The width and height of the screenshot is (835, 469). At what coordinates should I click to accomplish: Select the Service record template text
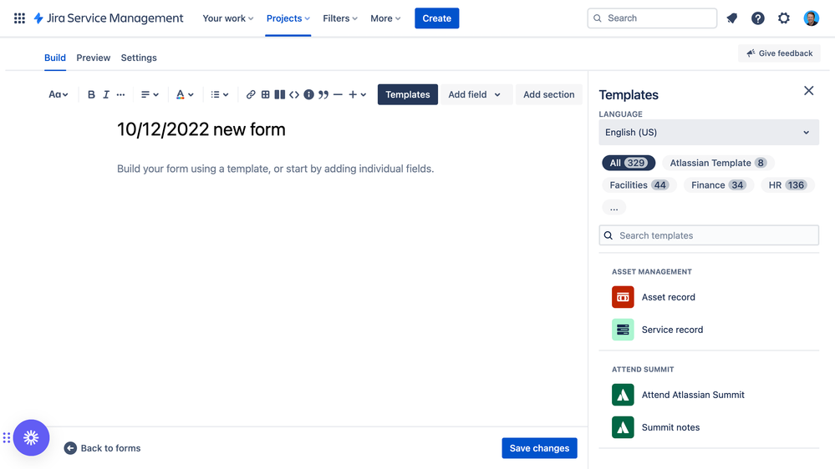(672, 330)
